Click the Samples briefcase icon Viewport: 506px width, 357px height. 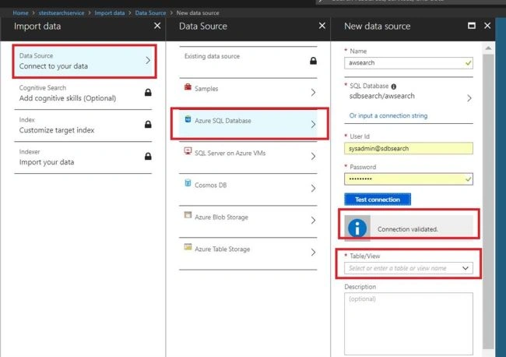[188, 87]
